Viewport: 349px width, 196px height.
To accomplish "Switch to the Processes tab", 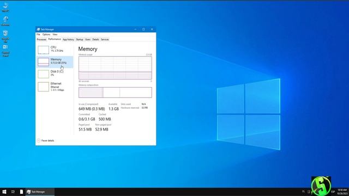I will pyautogui.click(x=41, y=39).
